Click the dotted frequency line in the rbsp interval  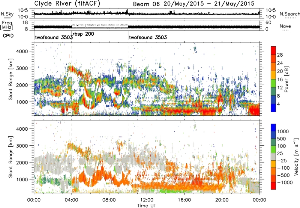tap(100, 25)
